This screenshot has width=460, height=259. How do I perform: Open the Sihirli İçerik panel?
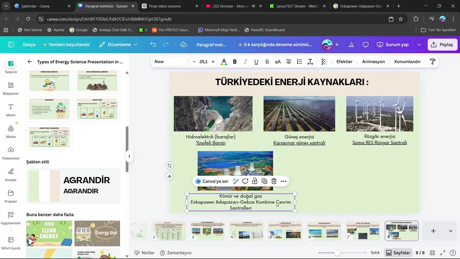point(11,243)
